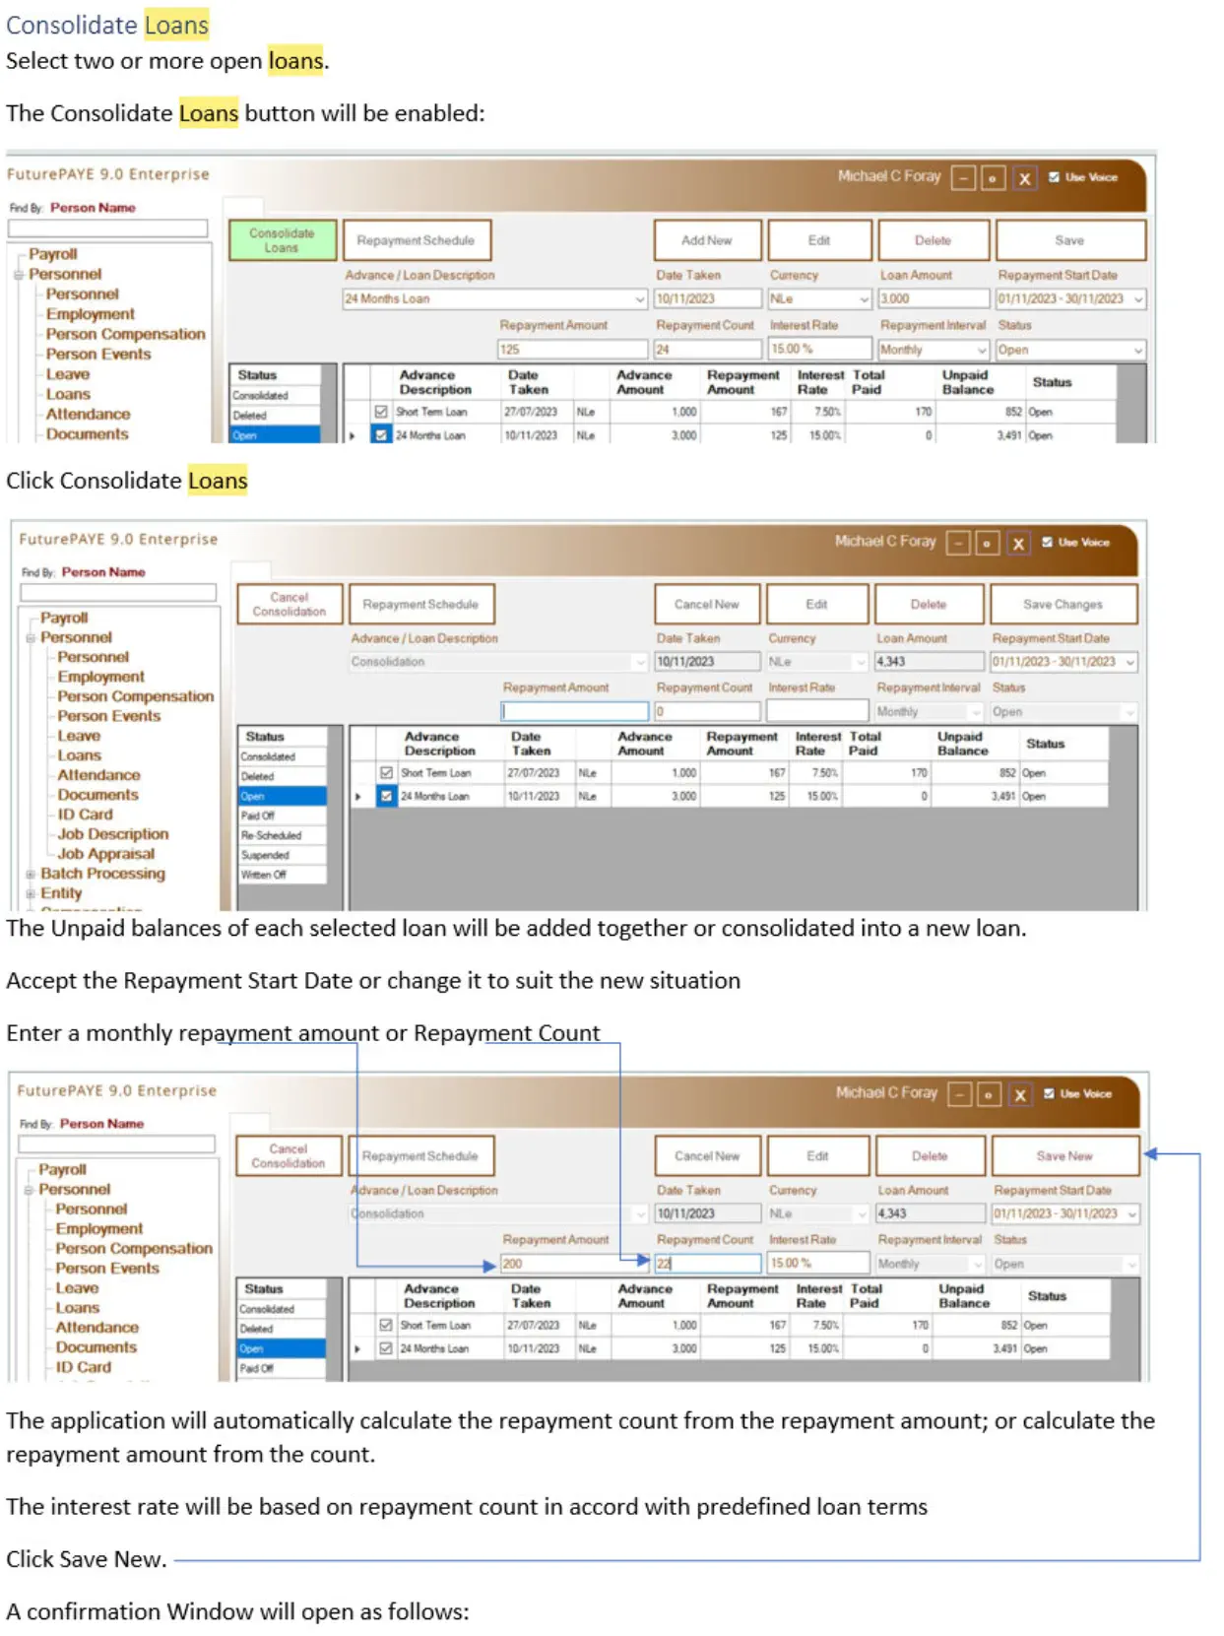Select 'Deleted' status filter in bottom screenshot

click(x=282, y=1329)
